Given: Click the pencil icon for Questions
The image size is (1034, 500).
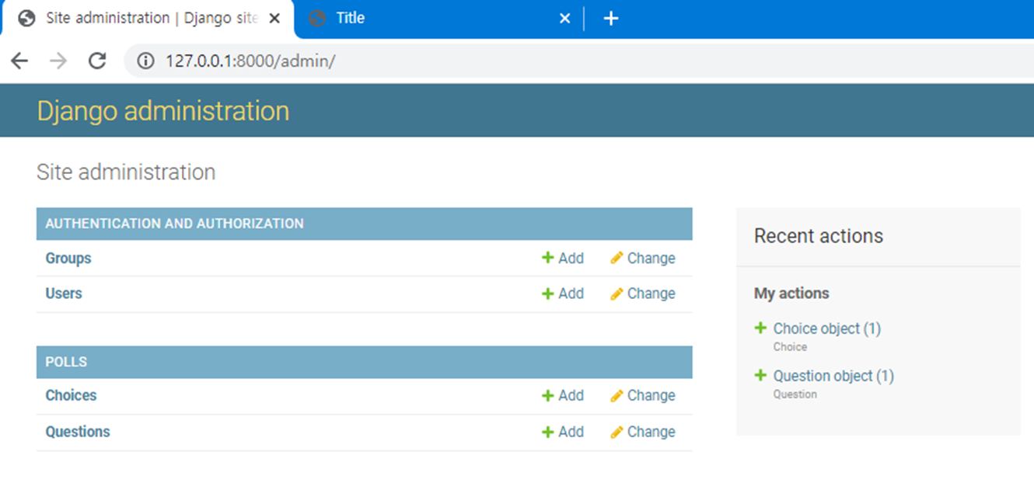Looking at the screenshot, I should click(x=617, y=432).
